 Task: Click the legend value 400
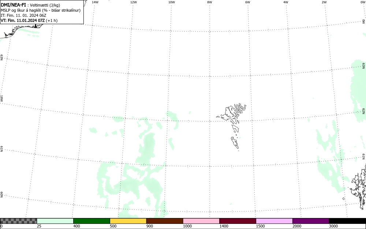[76, 226]
